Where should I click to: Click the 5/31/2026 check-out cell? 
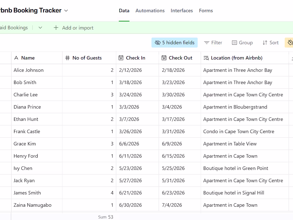pyautogui.click(x=180, y=180)
